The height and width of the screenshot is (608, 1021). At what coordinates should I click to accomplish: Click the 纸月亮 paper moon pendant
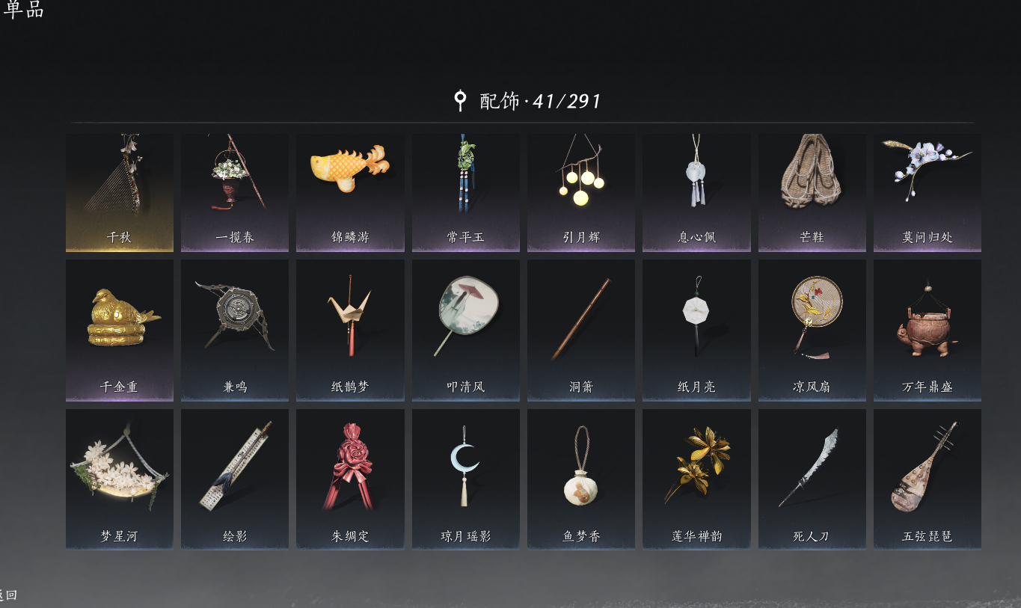[696, 331]
